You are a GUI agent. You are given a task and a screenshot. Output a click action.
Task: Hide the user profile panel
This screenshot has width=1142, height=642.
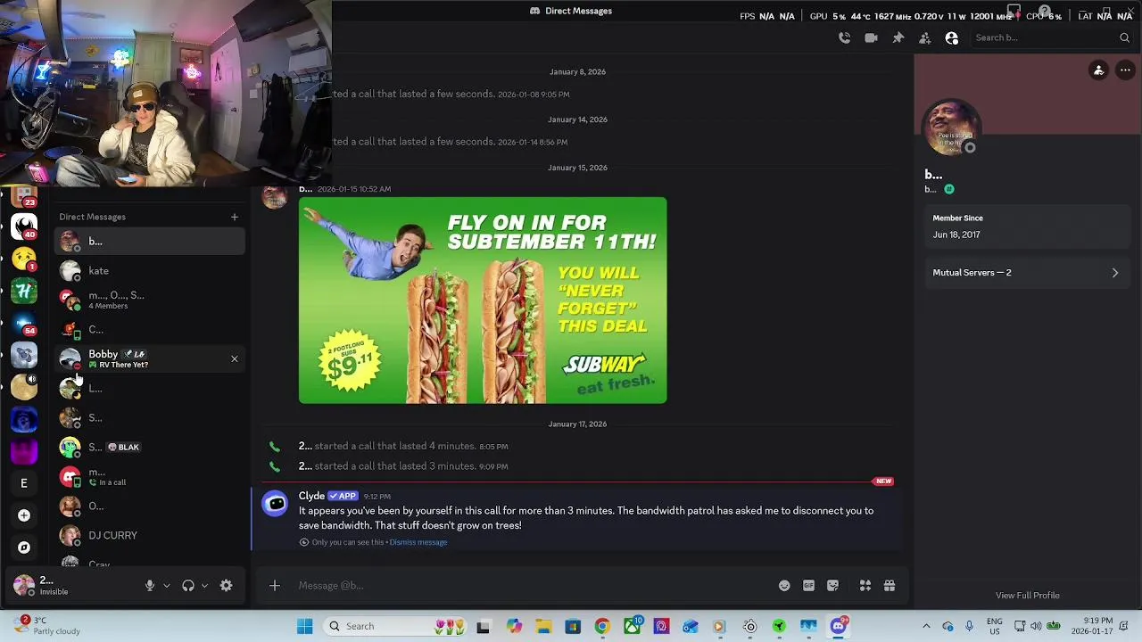tap(951, 37)
